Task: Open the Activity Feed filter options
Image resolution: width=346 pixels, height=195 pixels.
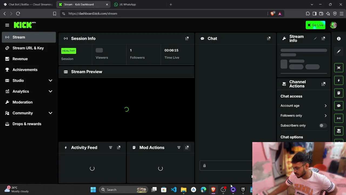Action: (111, 148)
